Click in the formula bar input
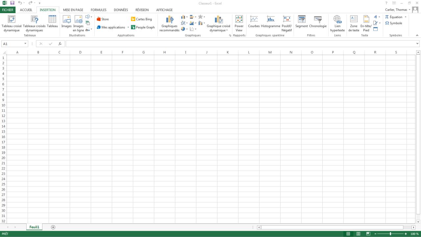Image resolution: width=421 pixels, height=237 pixels. pyautogui.click(x=240, y=44)
